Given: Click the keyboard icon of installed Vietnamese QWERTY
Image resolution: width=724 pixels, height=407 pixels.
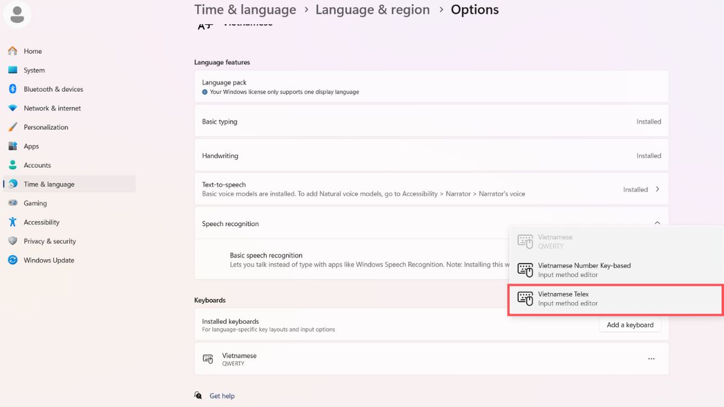Looking at the screenshot, I should [x=208, y=359].
